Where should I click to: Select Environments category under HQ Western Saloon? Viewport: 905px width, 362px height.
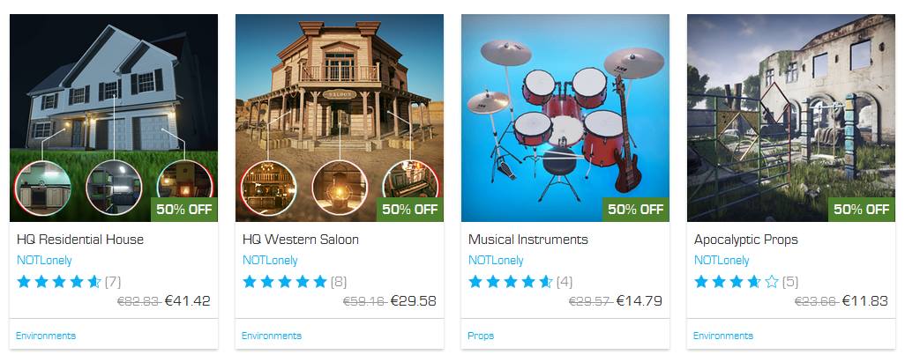pyautogui.click(x=272, y=336)
